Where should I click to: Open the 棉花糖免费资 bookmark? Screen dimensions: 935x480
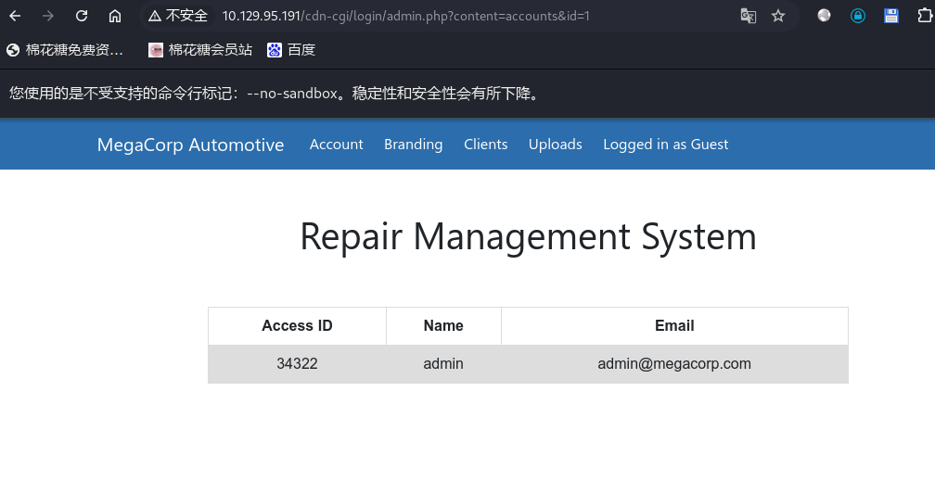pos(65,50)
